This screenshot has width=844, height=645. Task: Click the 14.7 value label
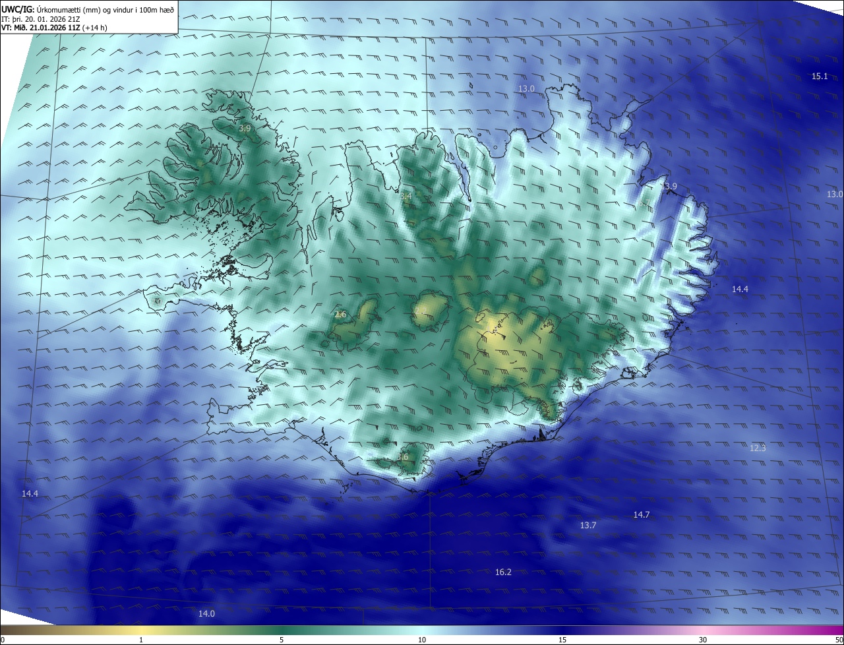(642, 514)
